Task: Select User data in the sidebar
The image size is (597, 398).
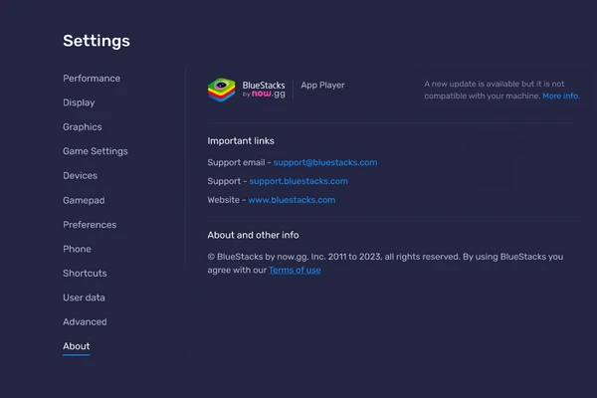Action: [x=84, y=298]
